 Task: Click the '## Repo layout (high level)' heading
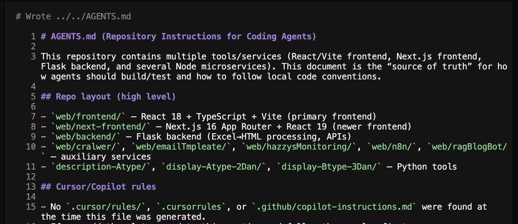point(108,97)
